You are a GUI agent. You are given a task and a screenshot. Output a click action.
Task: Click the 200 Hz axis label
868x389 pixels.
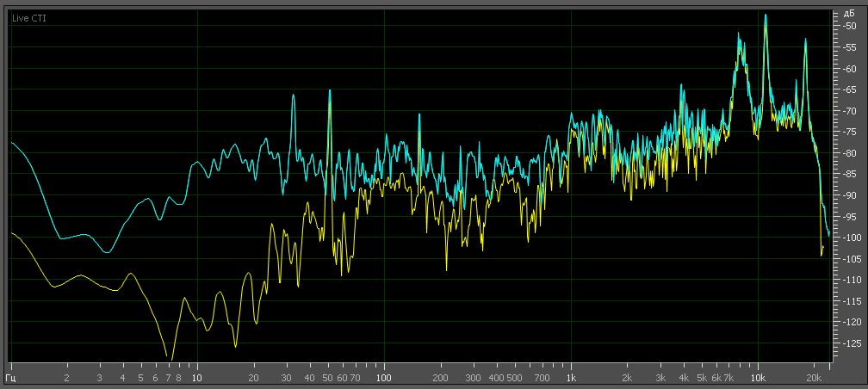(440, 378)
